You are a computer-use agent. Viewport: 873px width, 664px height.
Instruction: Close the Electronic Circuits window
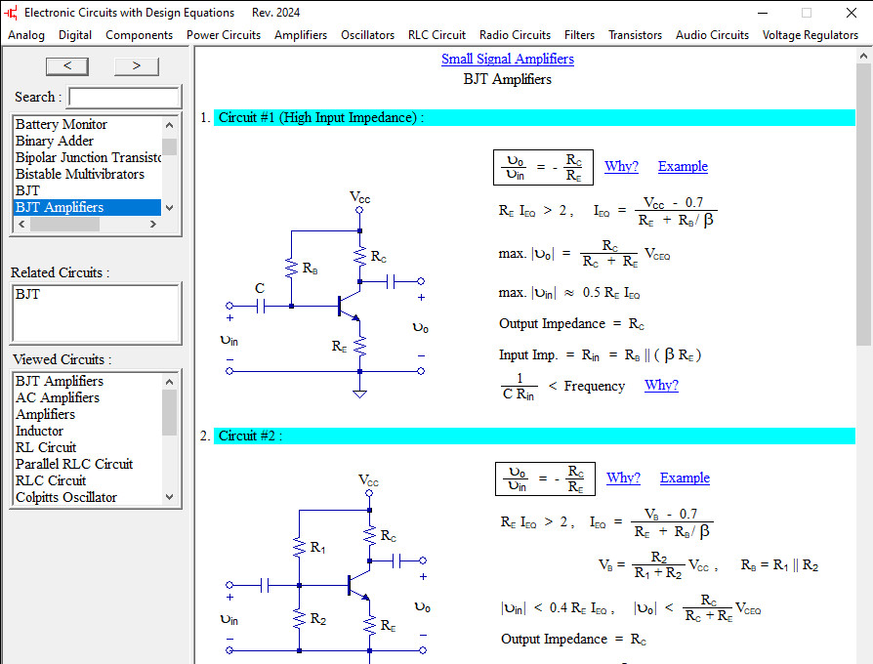(x=852, y=13)
